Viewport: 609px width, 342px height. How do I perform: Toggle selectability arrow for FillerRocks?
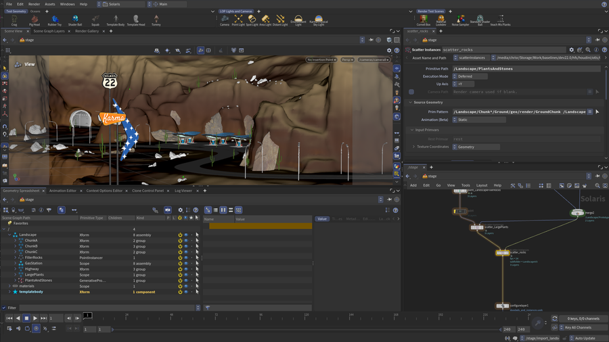[x=197, y=258]
